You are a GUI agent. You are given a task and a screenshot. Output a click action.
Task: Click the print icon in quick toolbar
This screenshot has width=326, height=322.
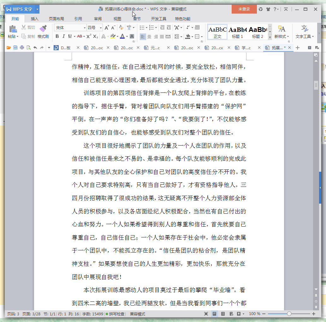(x=22, y=48)
